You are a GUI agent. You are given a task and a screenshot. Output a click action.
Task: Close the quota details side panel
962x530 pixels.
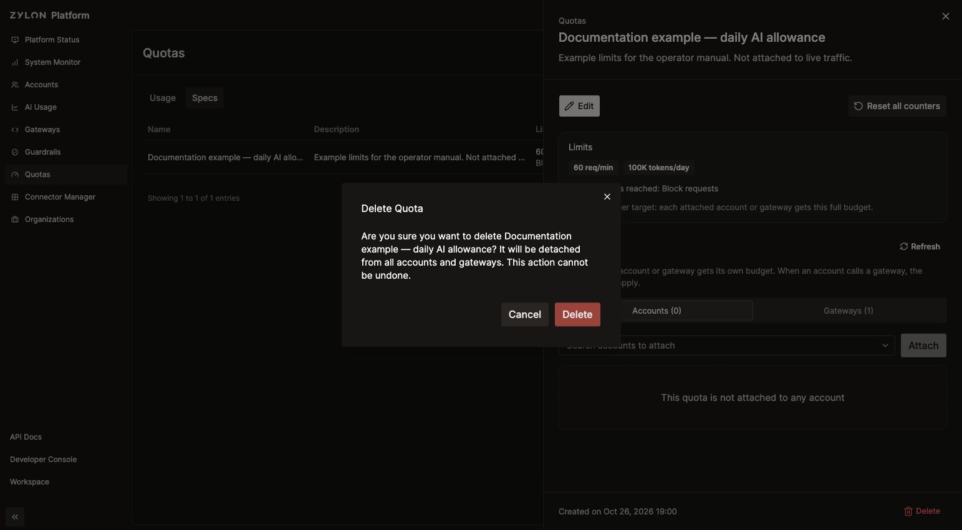946,16
